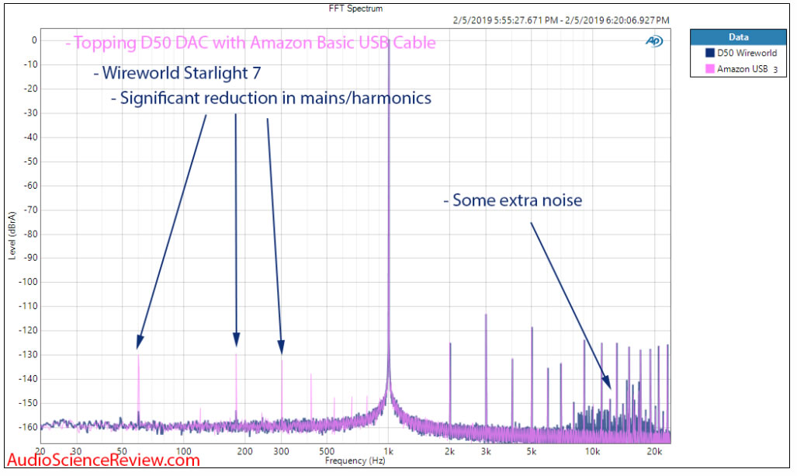This screenshot has height=476, width=797.
Task: Click the Frequency (Hz) horizontal axis label
Action: pos(355,461)
